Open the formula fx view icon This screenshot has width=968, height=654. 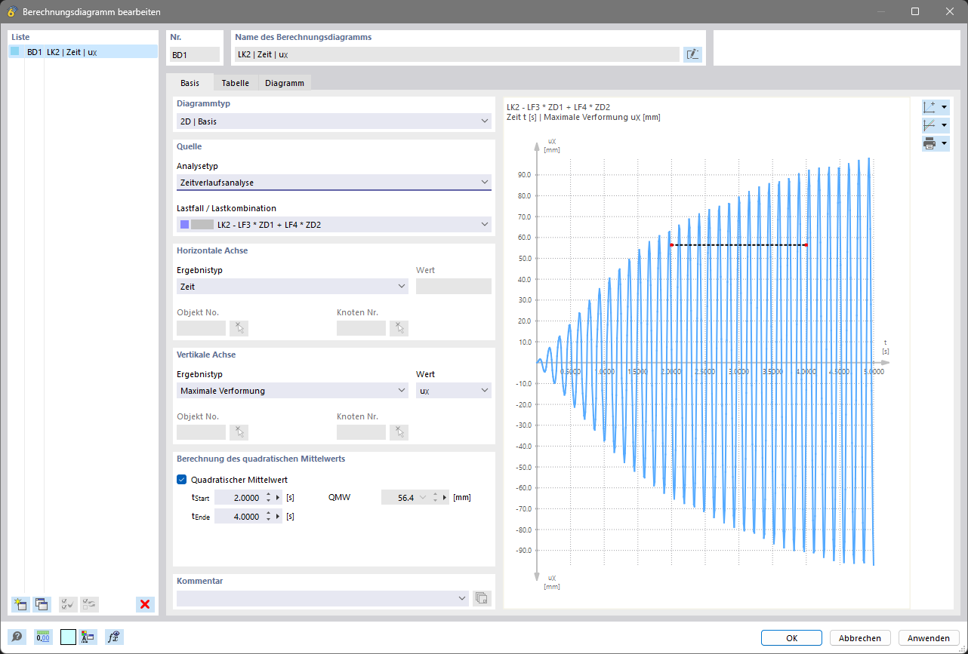[114, 637]
